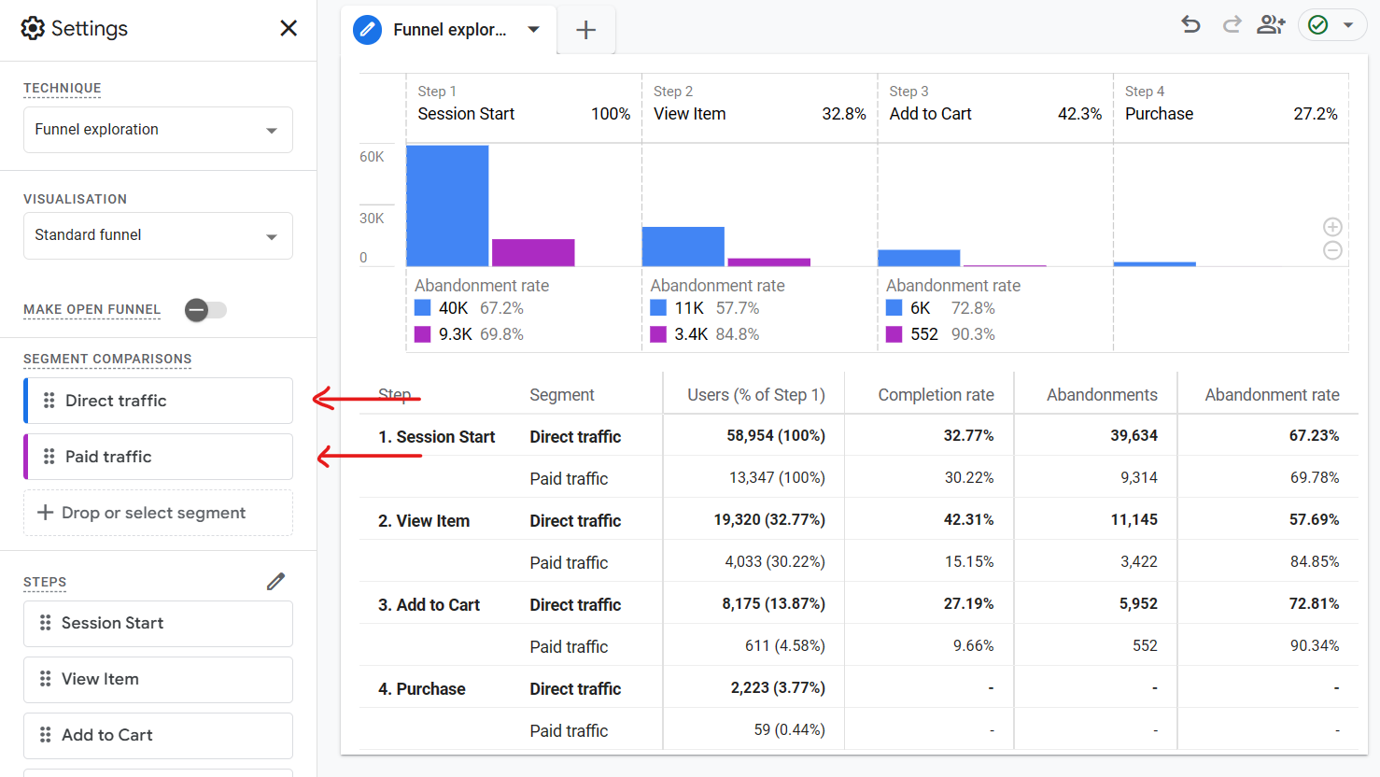Click Step 2 Direct traffic blue bar
Screen dimensions: 1380x777
click(683, 247)
